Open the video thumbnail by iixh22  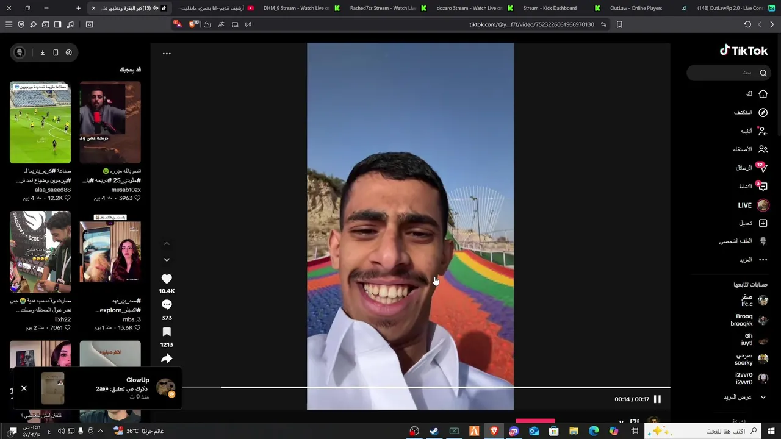(x=40, y=252)
